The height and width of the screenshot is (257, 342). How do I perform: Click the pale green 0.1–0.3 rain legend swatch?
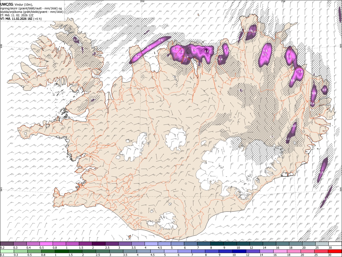pyautogui.click(x=7, y=251)
